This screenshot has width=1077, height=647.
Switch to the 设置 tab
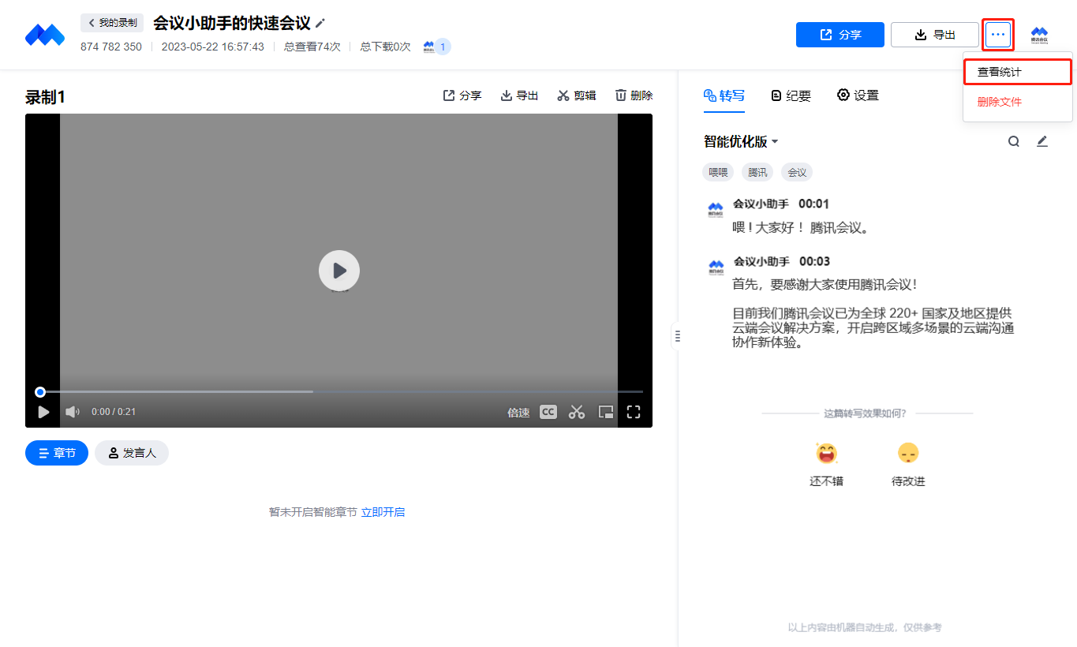[858, 95]
